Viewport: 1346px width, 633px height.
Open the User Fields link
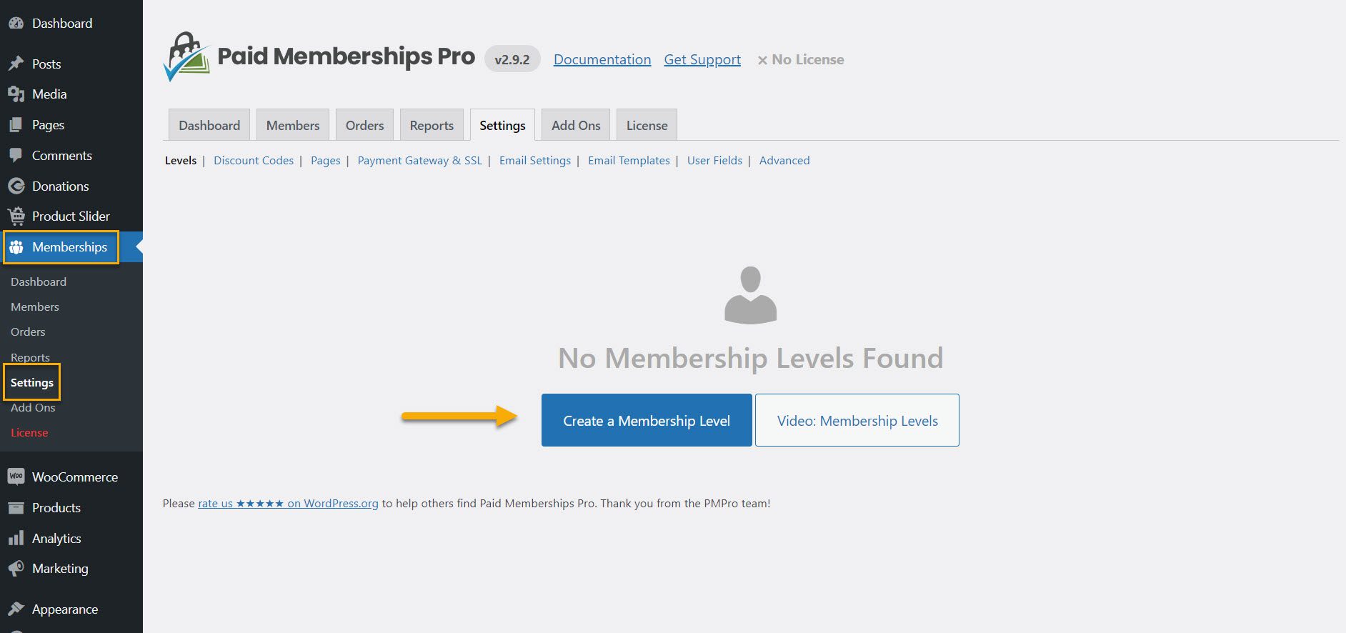coord(714,160)
